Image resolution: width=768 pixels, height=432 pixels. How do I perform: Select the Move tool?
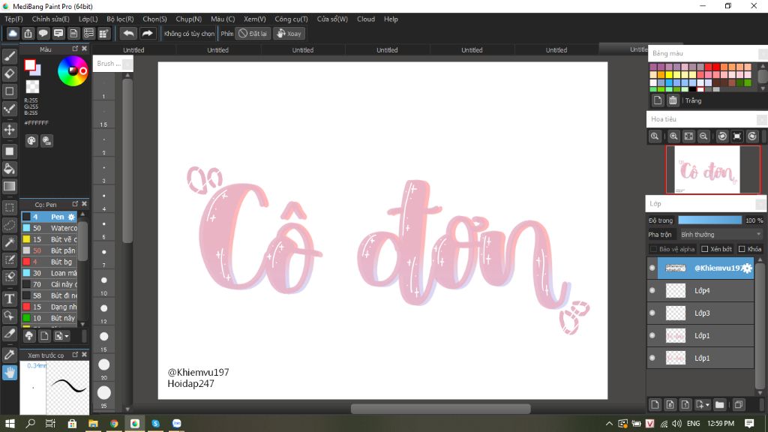tap(9, 130)
